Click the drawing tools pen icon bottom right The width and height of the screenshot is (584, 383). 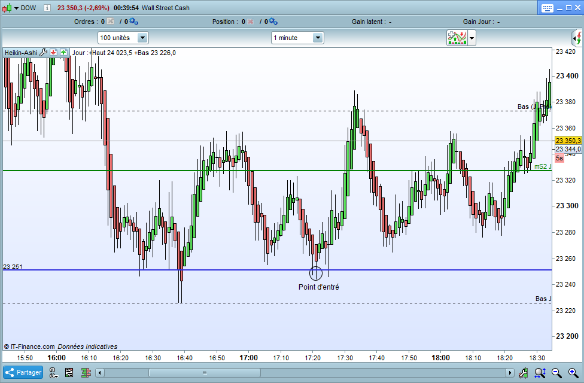(524, 372)
